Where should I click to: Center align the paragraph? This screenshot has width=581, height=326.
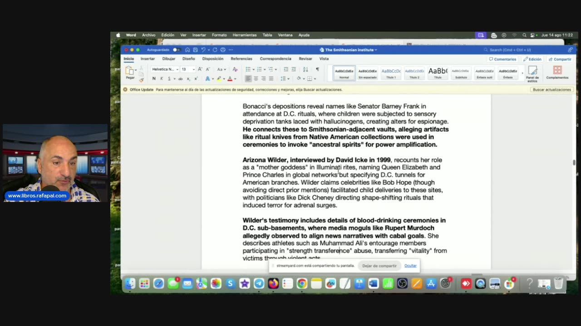[256, 78]
